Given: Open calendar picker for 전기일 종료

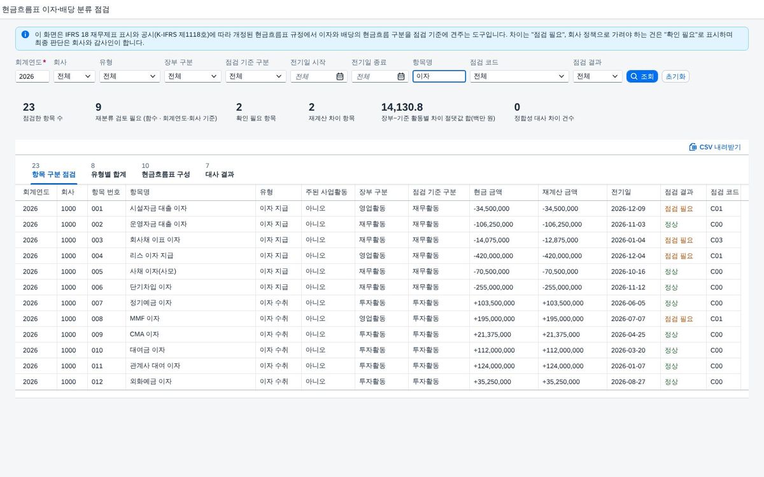Looking at the screenshot, I should pyautogui.click(x=401, y=76).
